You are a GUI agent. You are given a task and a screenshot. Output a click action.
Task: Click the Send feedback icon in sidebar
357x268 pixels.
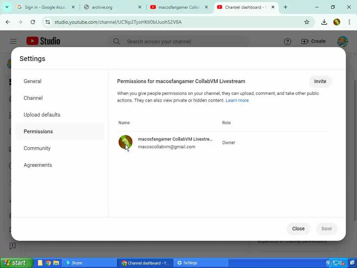click(13, 246)
